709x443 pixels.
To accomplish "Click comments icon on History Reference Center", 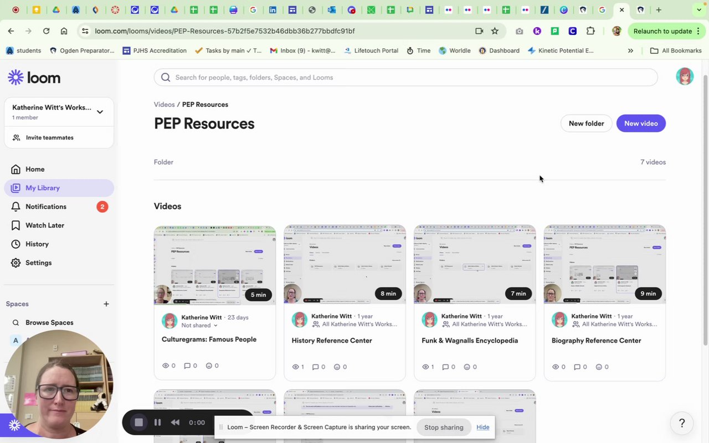I will 316,367.
